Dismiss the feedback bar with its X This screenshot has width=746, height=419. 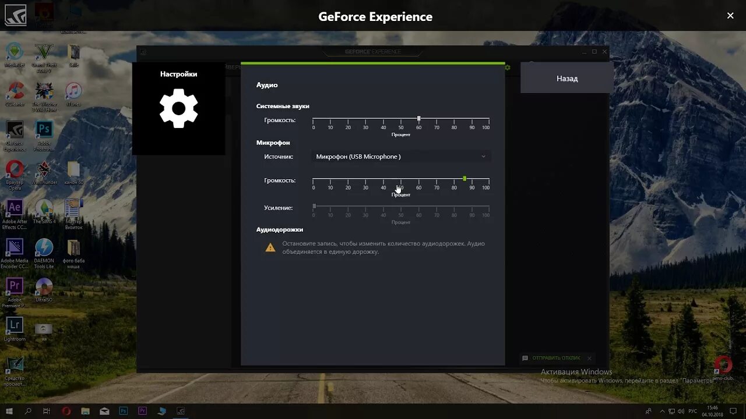[589, 358]
